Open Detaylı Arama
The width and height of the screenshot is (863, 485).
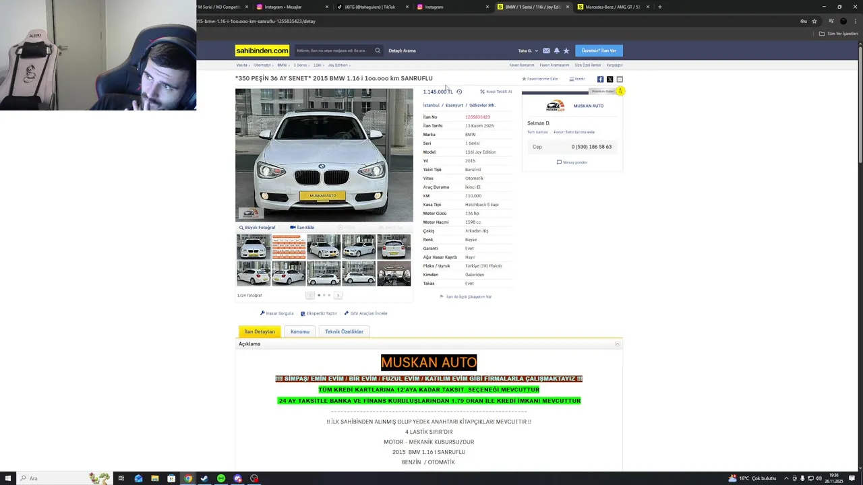coord(402,51)
